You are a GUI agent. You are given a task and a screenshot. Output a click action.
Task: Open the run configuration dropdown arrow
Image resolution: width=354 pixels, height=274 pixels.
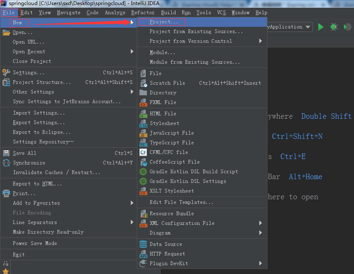tap(307, 27)
